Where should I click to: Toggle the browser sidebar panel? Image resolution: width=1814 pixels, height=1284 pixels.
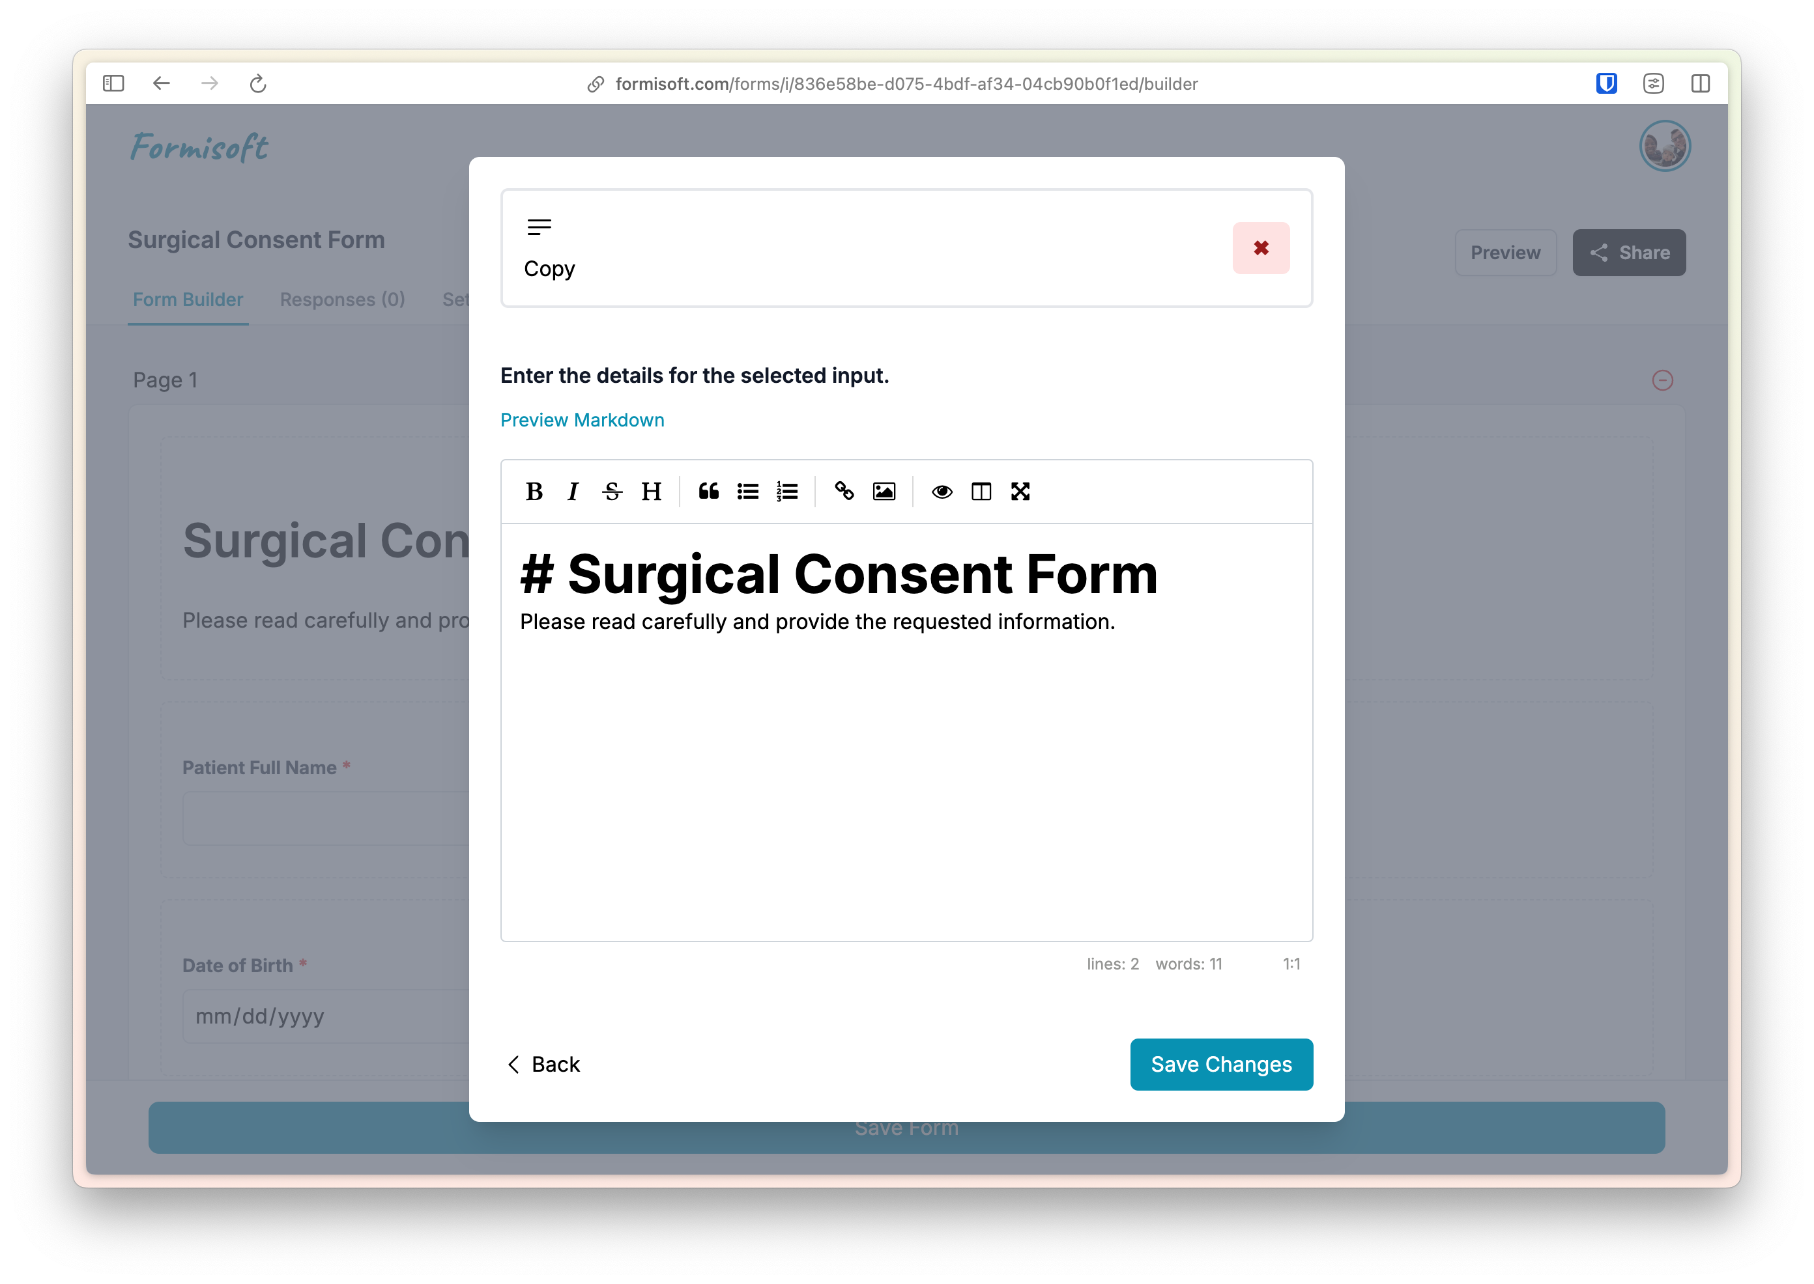coord(113,84)
